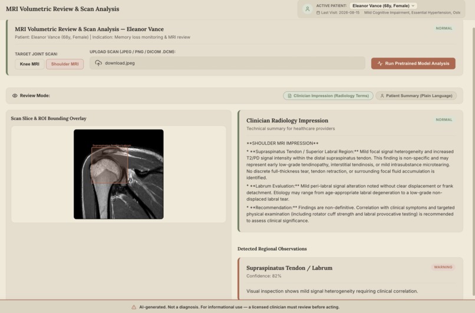Click the page vertical scrollbar
The image size is (475, 313).
(x=473, y=162)
